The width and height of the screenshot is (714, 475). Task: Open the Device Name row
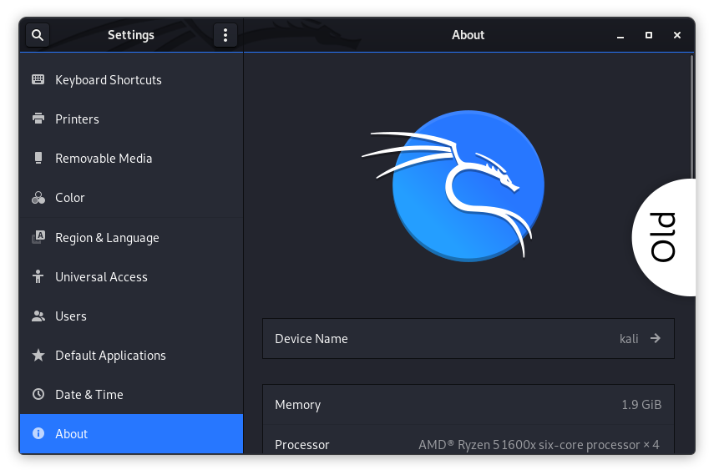pyautogui.click(x=468, y=338)
